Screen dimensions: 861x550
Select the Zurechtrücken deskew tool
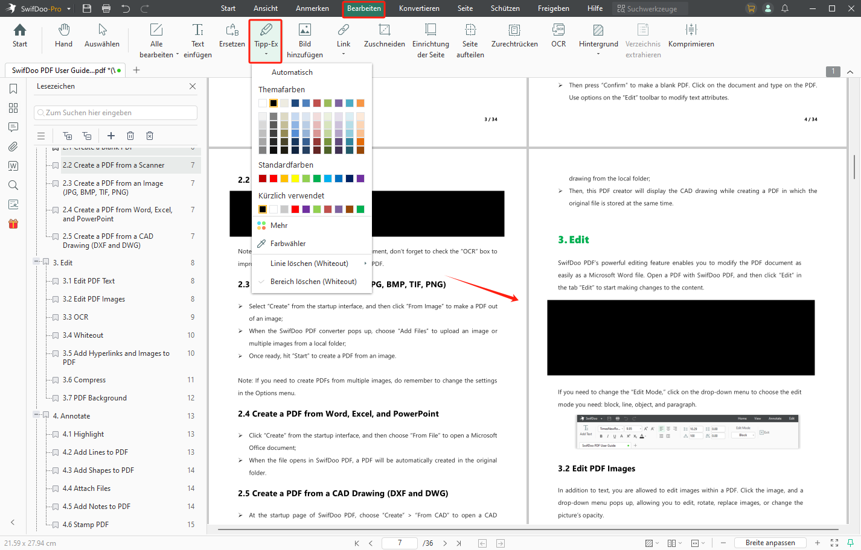coord(514,36)
